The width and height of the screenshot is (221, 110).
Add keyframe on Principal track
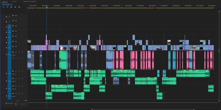(22, 104)
